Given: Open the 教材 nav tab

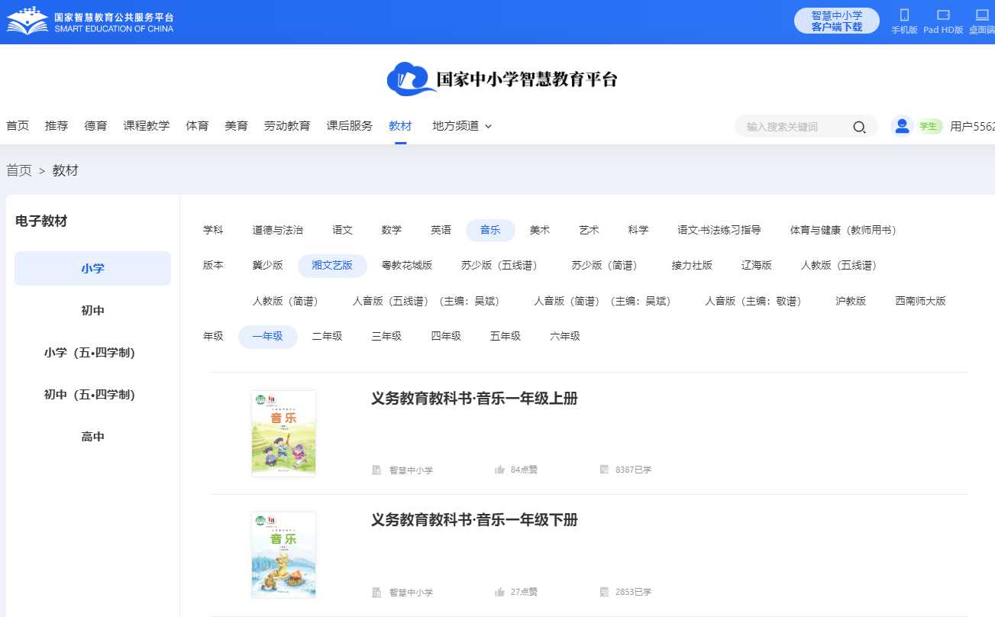Looking at the screenshot, I should click(400, 126).
